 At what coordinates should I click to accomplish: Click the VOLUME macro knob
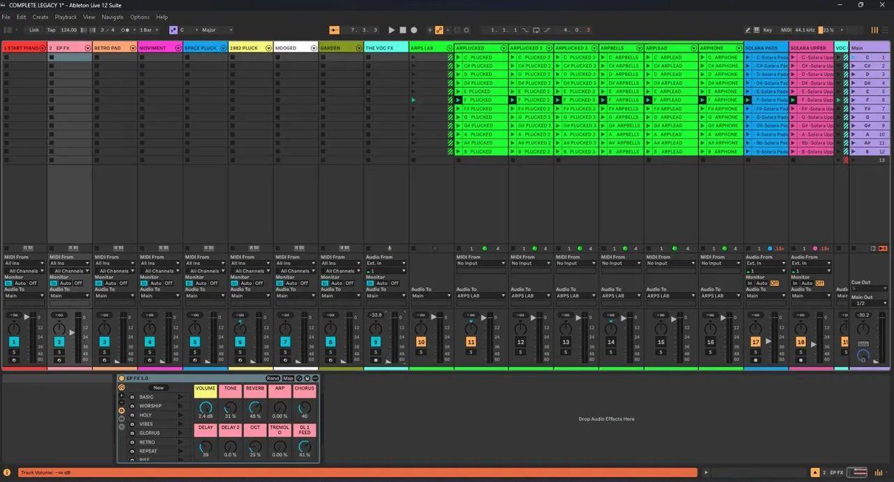[205, 407]
